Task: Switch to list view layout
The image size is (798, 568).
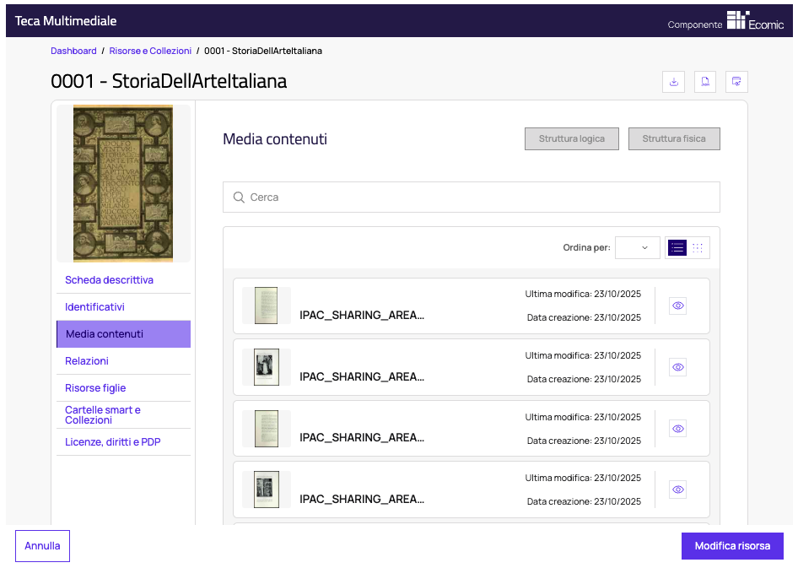Action: pyautogui.click(x=677, y=247)
